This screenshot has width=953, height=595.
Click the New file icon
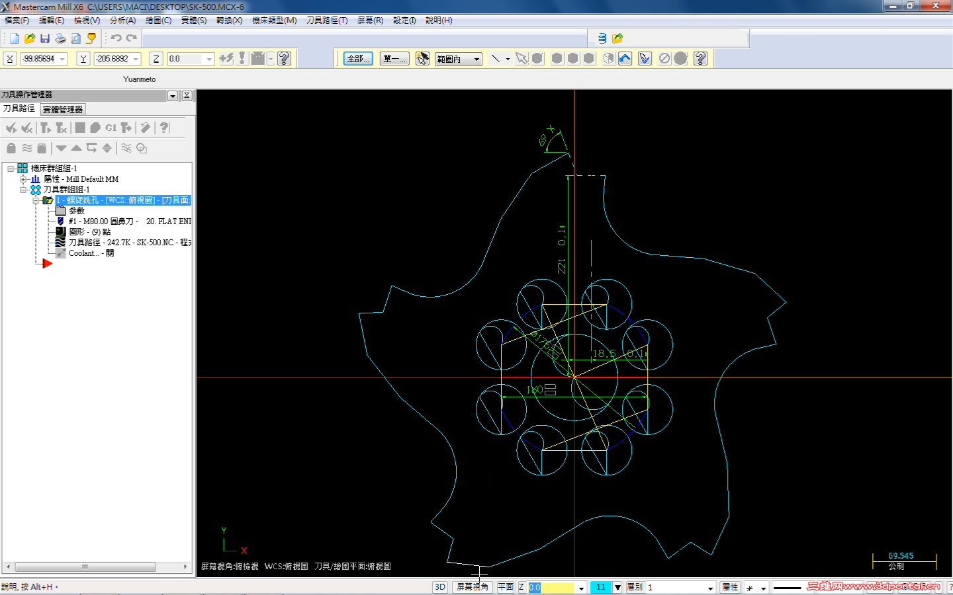pyautogui.click(x=14, y=38)
